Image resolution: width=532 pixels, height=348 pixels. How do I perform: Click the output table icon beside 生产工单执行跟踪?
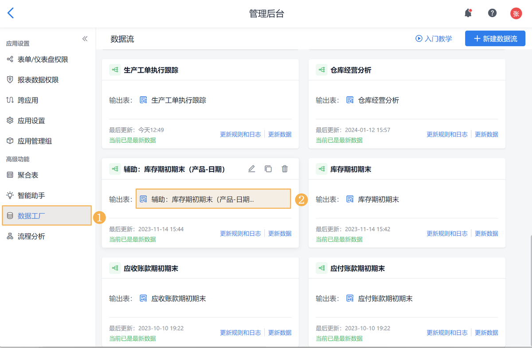[x=143, y=100]
